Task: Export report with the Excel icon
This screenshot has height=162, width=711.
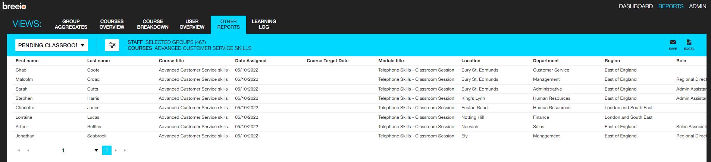Action: click(x=689, y=42)
